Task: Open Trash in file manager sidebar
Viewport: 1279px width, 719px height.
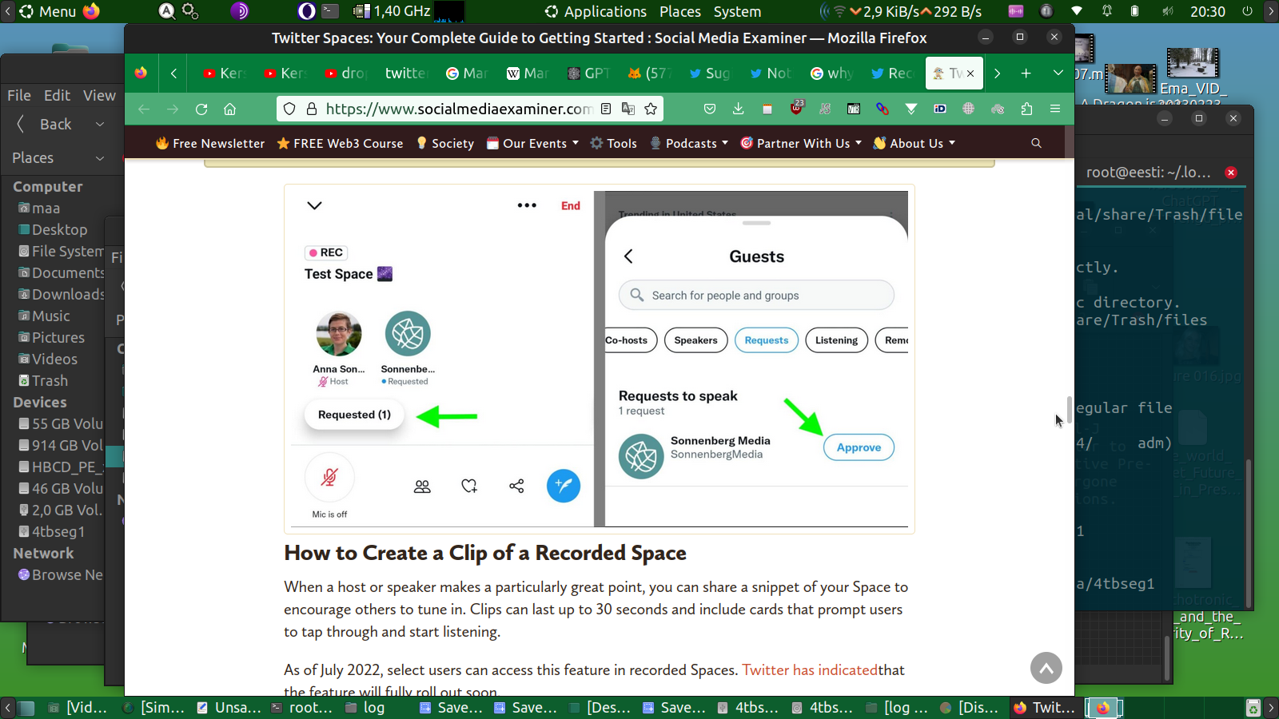Action: tap(43, 381)
